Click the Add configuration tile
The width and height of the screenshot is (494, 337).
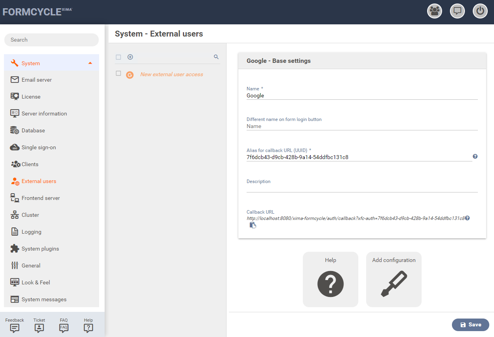[x=394, y=279]
